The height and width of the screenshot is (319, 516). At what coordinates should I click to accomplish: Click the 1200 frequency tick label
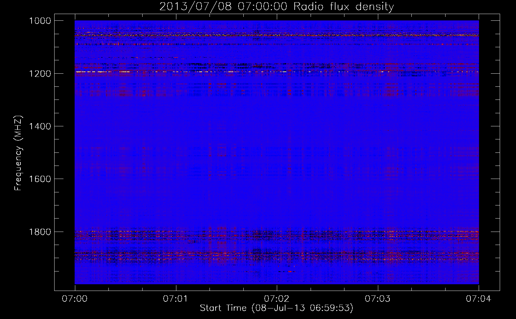[40, 74]
